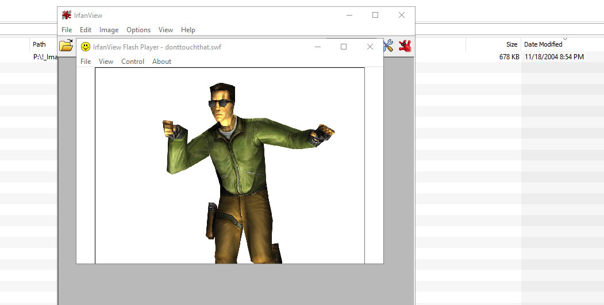Click the smiley icon in Flash Player title bar
Screen dimensions: 604x305
point(86,47)
